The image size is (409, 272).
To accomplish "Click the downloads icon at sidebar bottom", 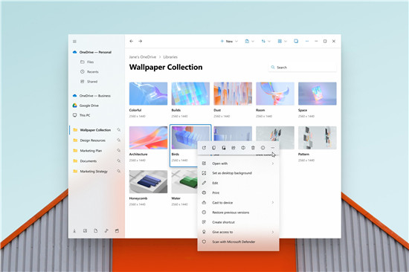I will click(74, 230).
